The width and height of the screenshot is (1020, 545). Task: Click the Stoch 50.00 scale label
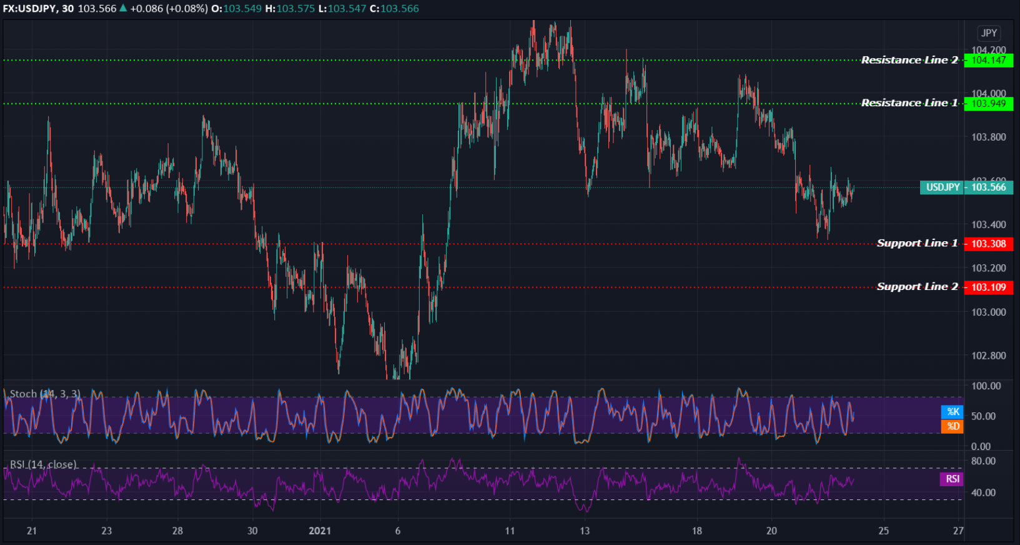click(x=984, y=416)
